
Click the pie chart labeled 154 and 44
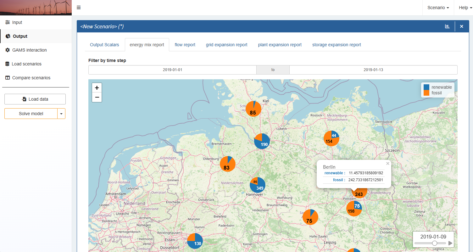pos(331,138)
